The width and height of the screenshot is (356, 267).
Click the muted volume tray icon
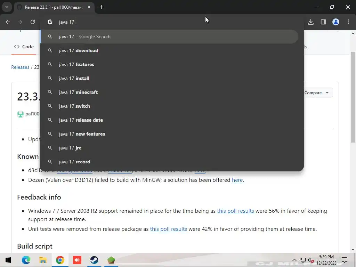pos(311,260)
